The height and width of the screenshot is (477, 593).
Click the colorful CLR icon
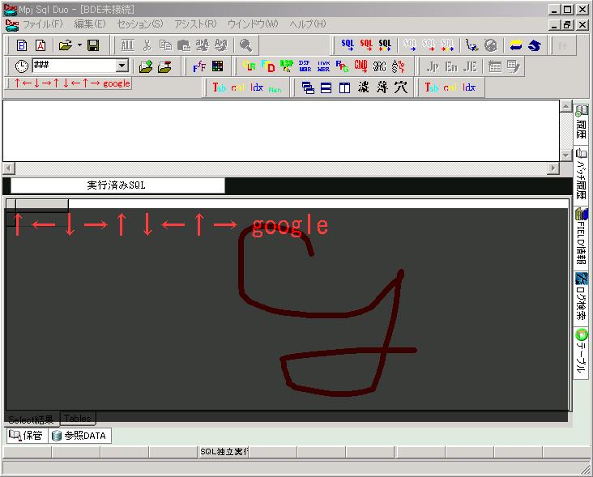(249, 66)
